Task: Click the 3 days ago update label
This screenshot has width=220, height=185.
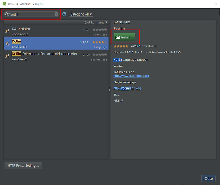Action: (x=100, y=48)
